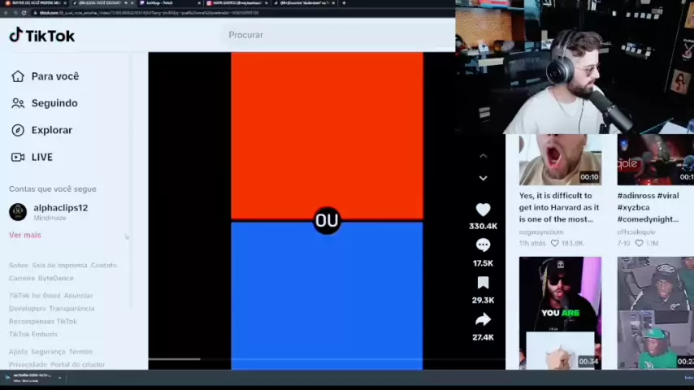Select Para você in sidebar

point(54,76)
